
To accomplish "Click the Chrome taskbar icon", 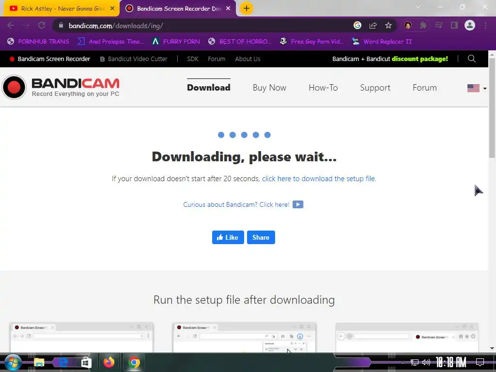I will 134,362.
